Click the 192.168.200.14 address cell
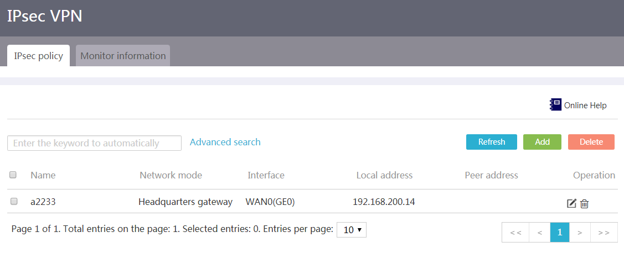The width and height of the screenshot is (624, 253). pyautogui.click(x=384, y=202)
